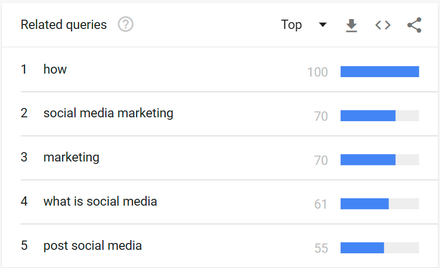Expand the Top dropdown arrow
The height and width of the screenshot is (268, 440).
(x=322, y=25)
